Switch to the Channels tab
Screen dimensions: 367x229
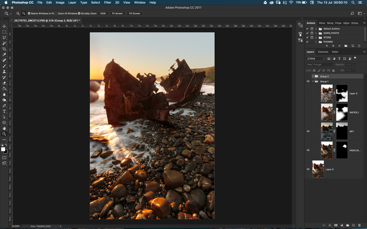(x=323, y=52)
